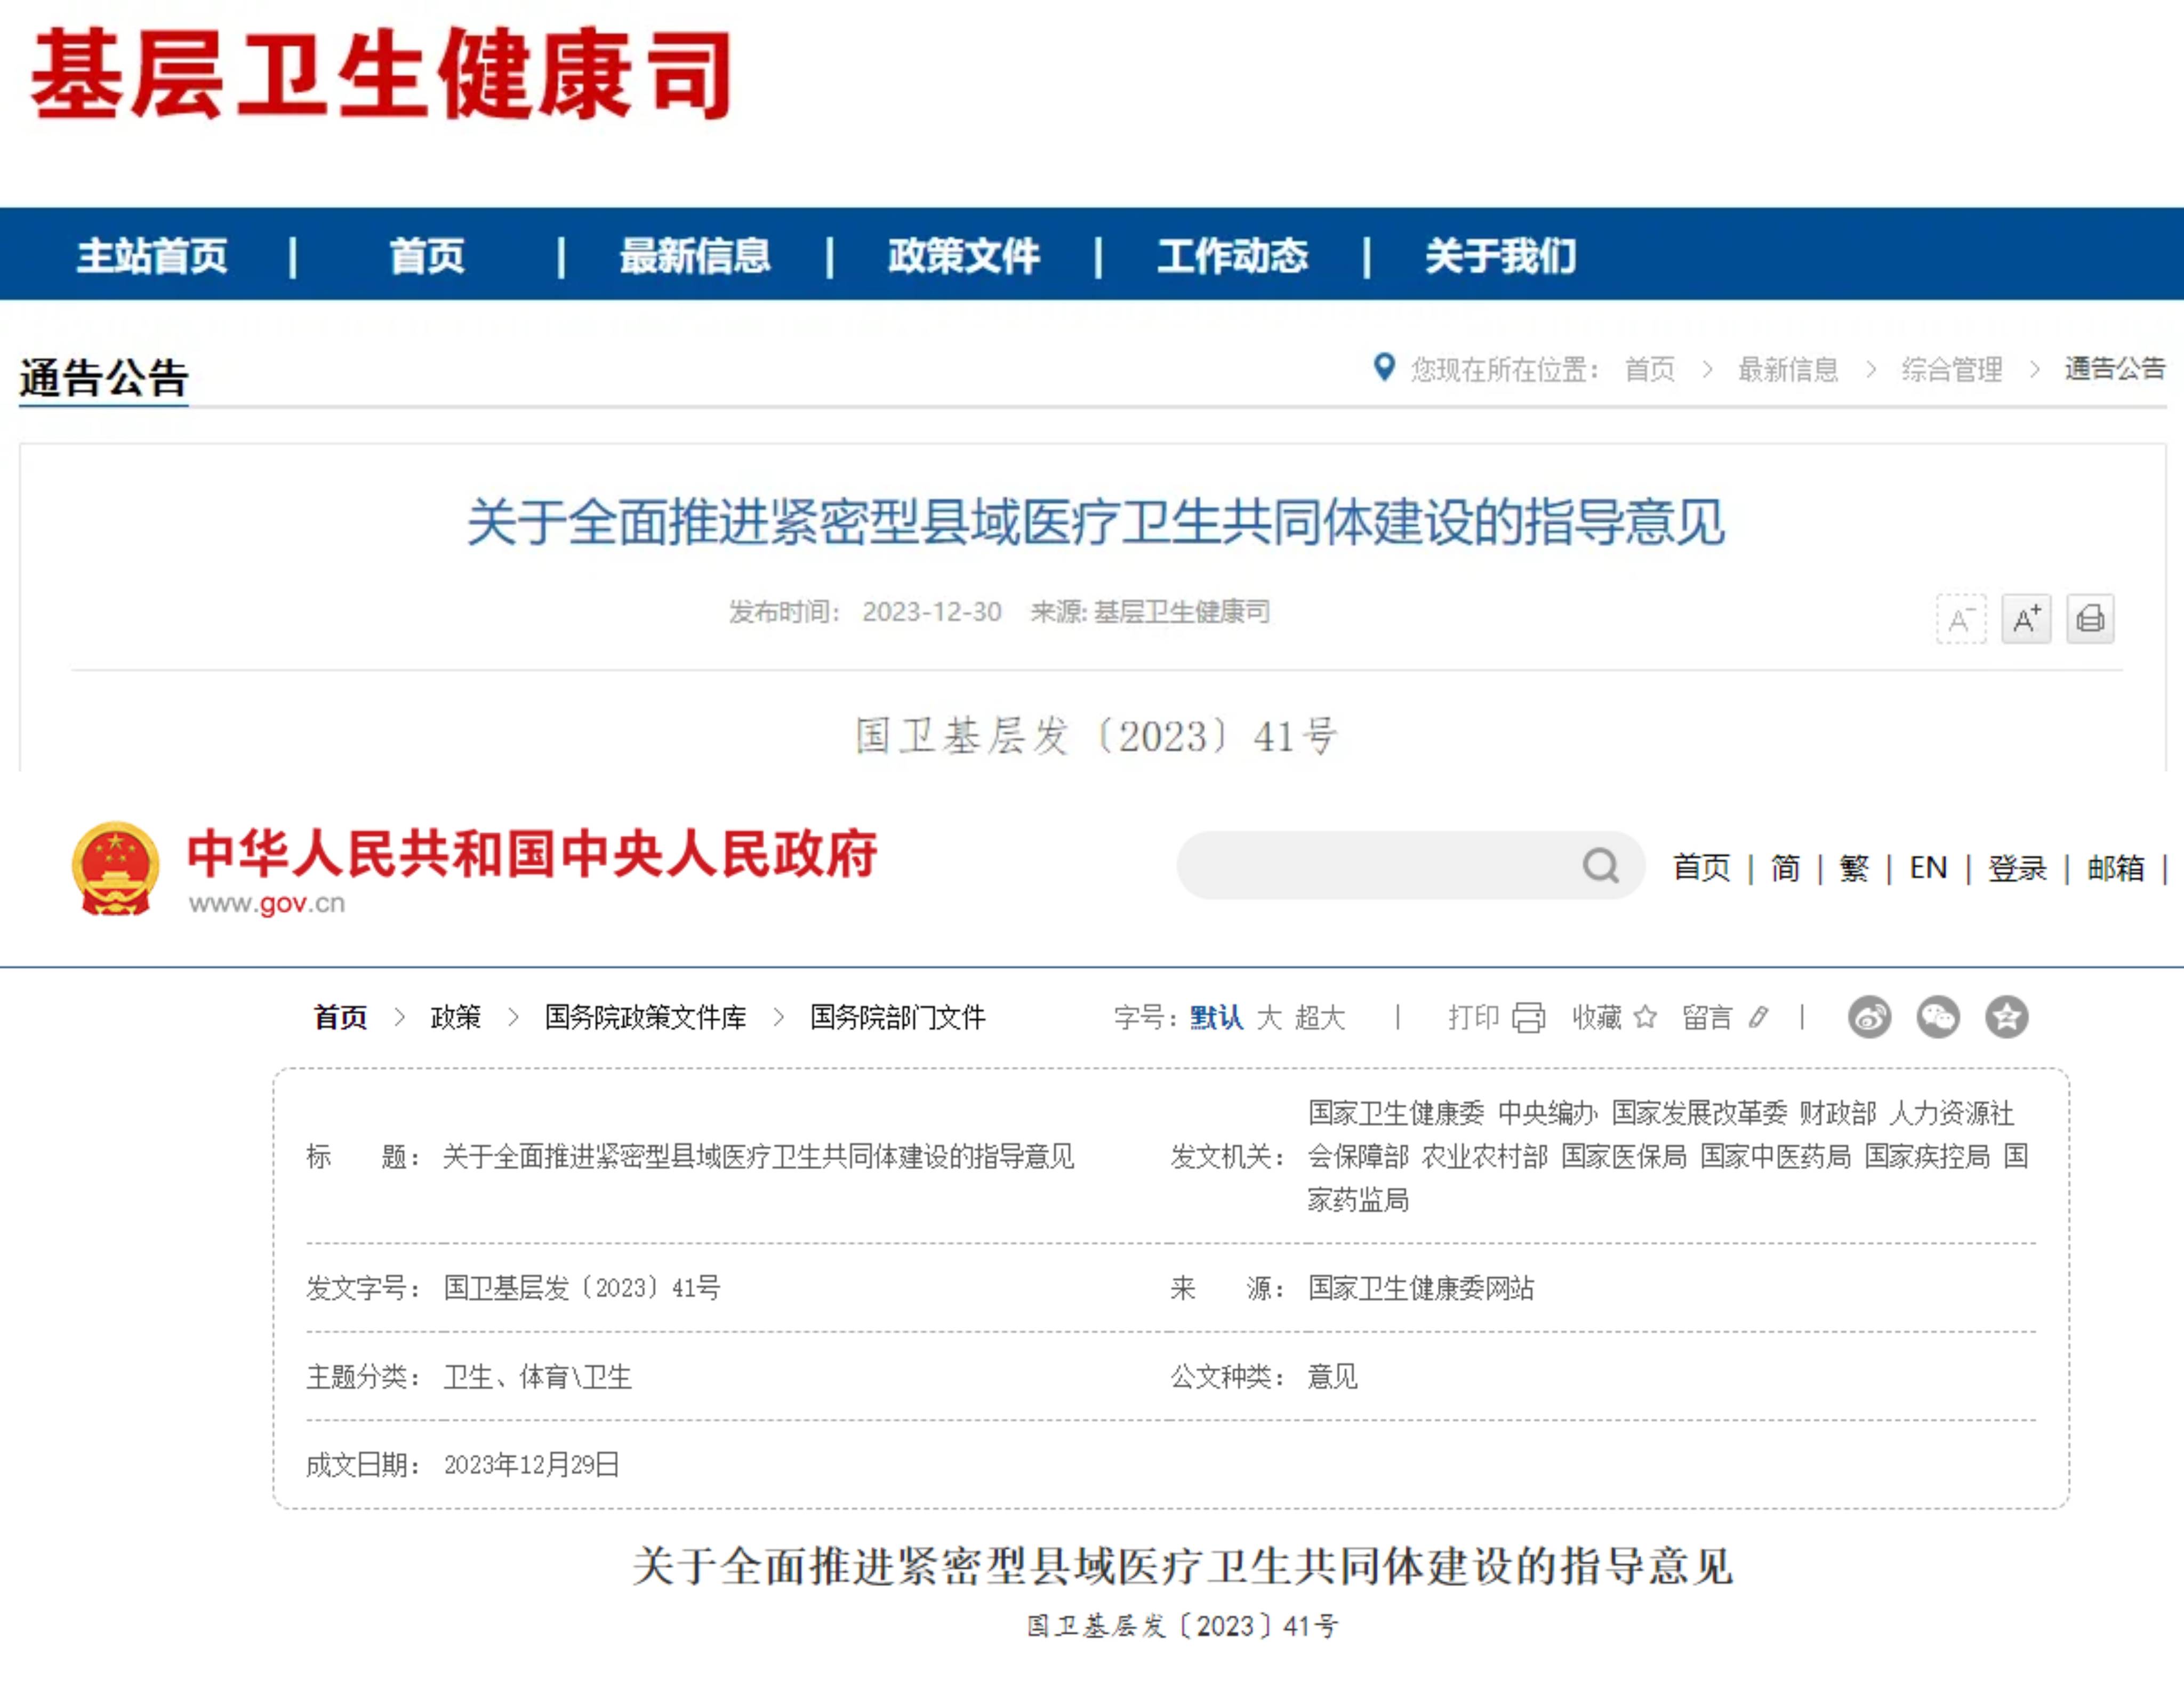Share via the Weibo icon
Image resolution: width=2184 pixels, height=1681 pixels.
1869,1018
